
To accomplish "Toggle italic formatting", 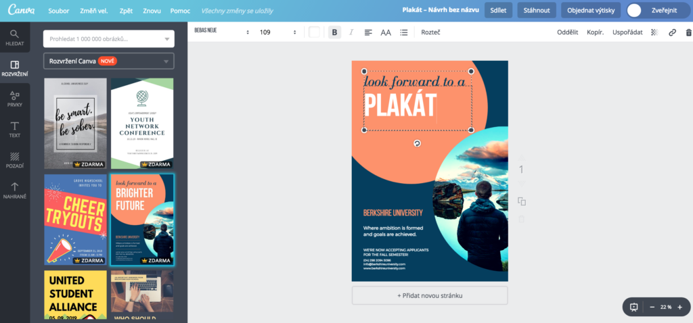I will pyautogui.click(x=351, y=32).
